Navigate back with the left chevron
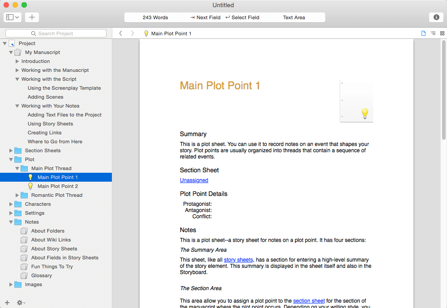This screenshot has width=447, height=308. (120, 33)
